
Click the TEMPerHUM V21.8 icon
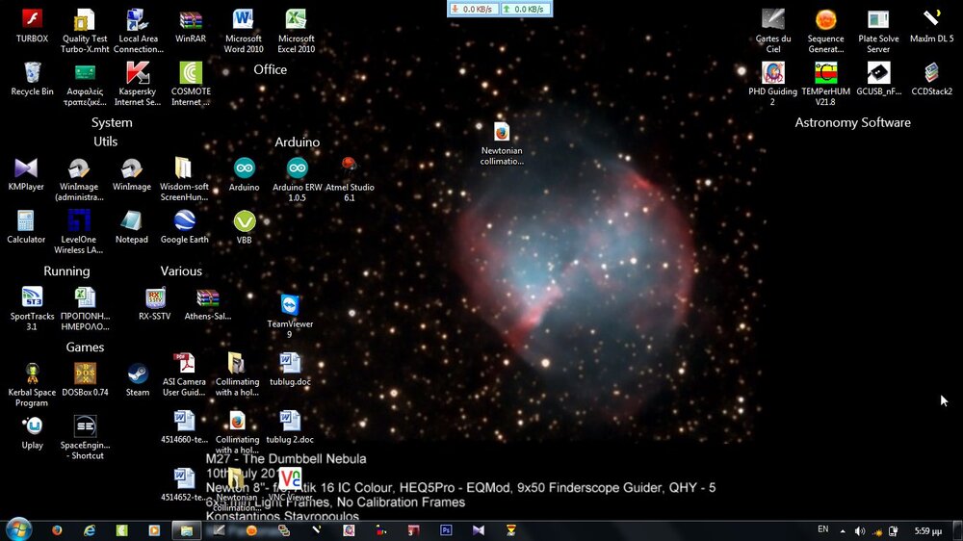point(825,74)
